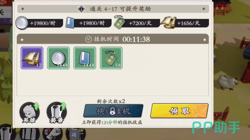Tap the 通关 4-17 reward banner
Image resolution: width=250 pixels, height=140 pixels.
[x=113, y=9]
